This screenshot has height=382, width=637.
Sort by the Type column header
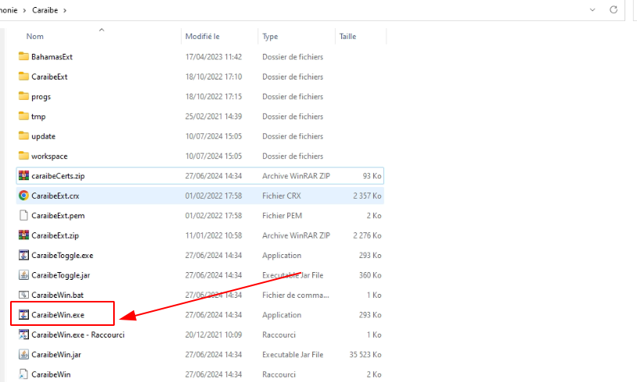click(x=270, y=37)
